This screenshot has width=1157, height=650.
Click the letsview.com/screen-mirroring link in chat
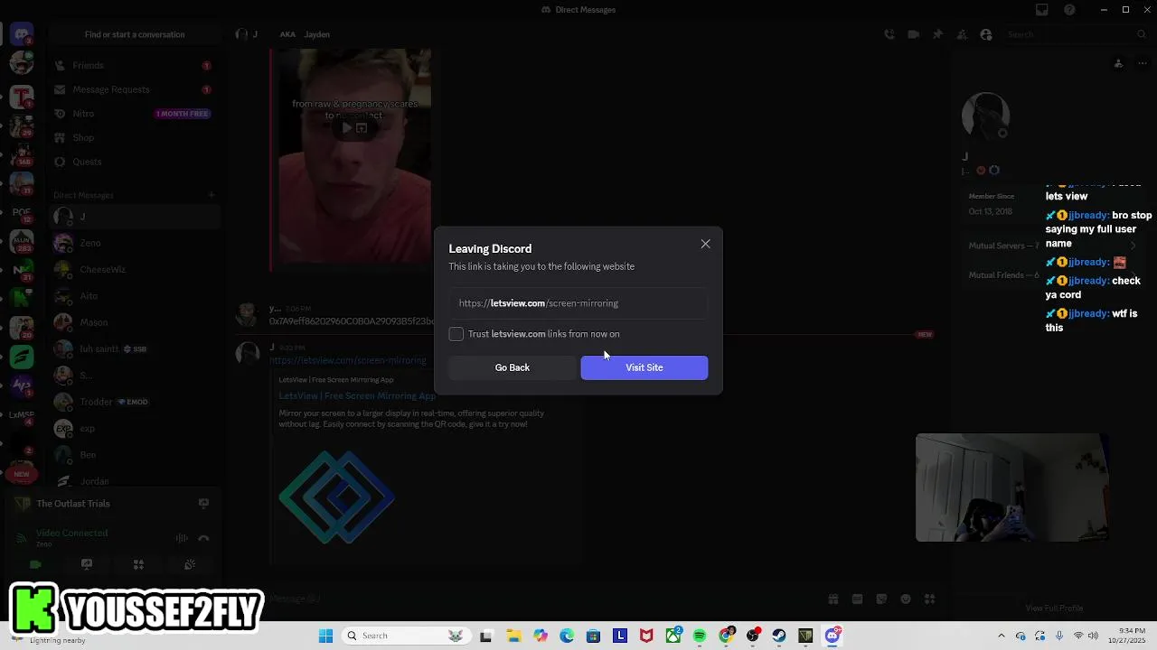point(348,360)
